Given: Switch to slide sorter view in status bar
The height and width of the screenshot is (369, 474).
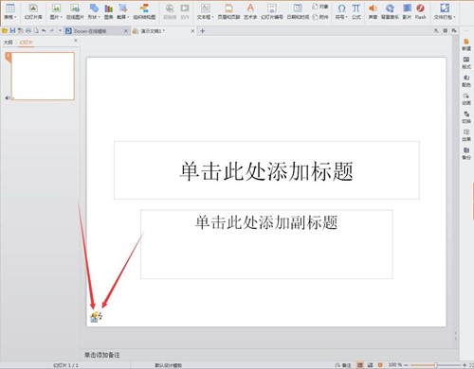Looking at the screenshot, I should pos(370,365).
